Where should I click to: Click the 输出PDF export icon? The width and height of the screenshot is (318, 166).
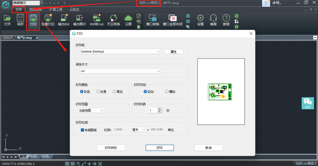tap(64, 20)
